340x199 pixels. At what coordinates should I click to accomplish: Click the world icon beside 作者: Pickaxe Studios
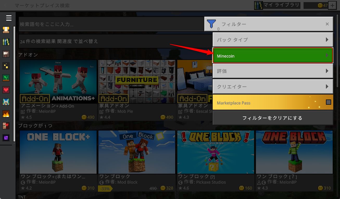tap(180, 182)
